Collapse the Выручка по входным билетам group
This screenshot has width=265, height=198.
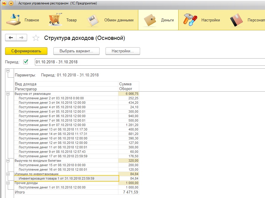tap(8, 161)
